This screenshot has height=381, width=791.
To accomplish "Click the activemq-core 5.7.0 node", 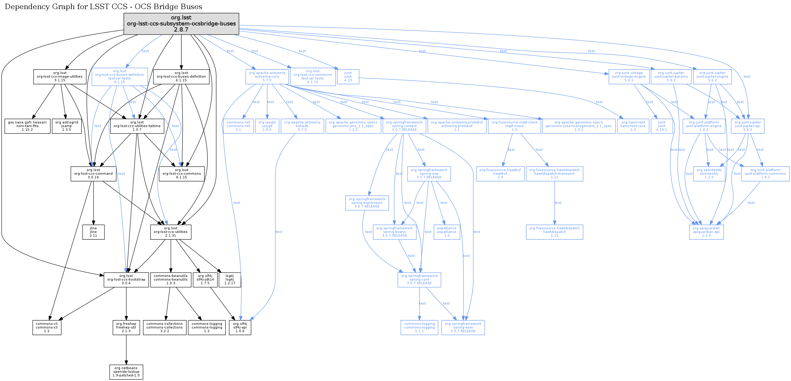I will click(267, 77).
